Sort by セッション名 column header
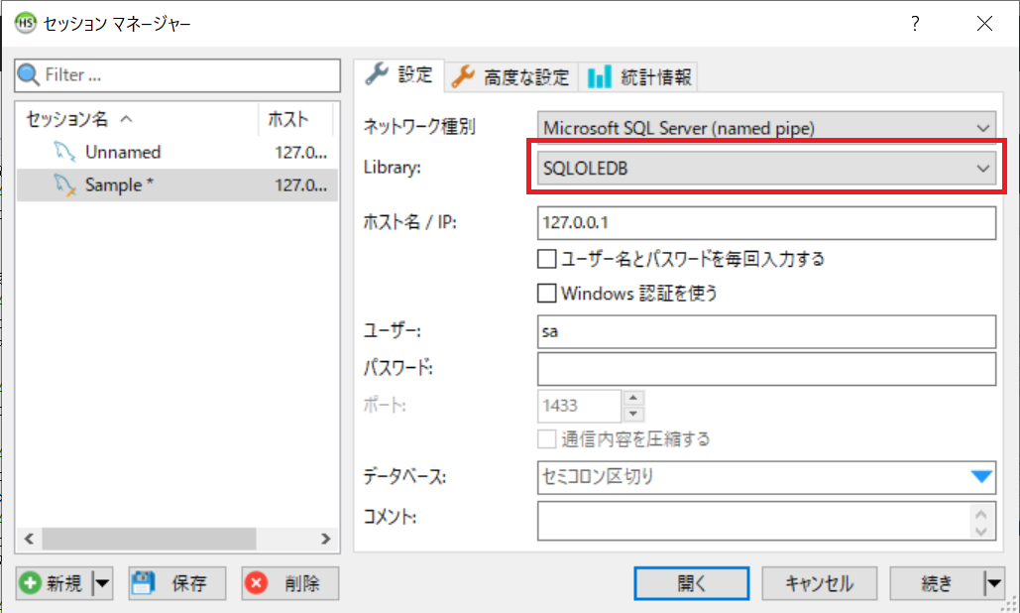The image size is (1020, 613). [138, 119]
